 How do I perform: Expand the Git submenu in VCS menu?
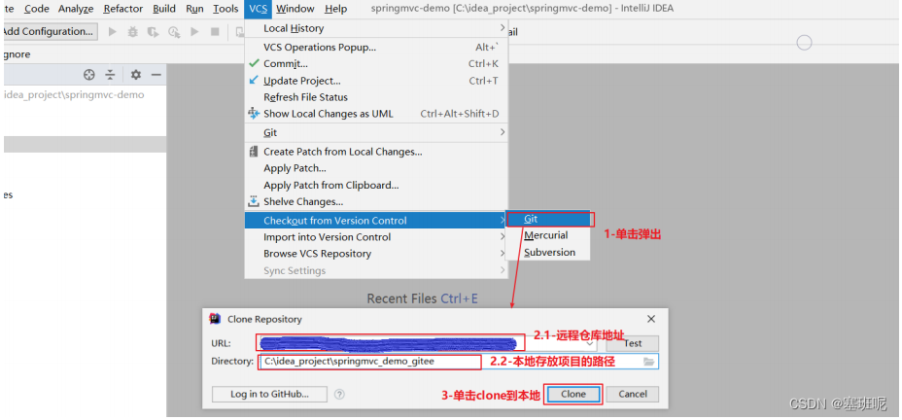[377, 132]
